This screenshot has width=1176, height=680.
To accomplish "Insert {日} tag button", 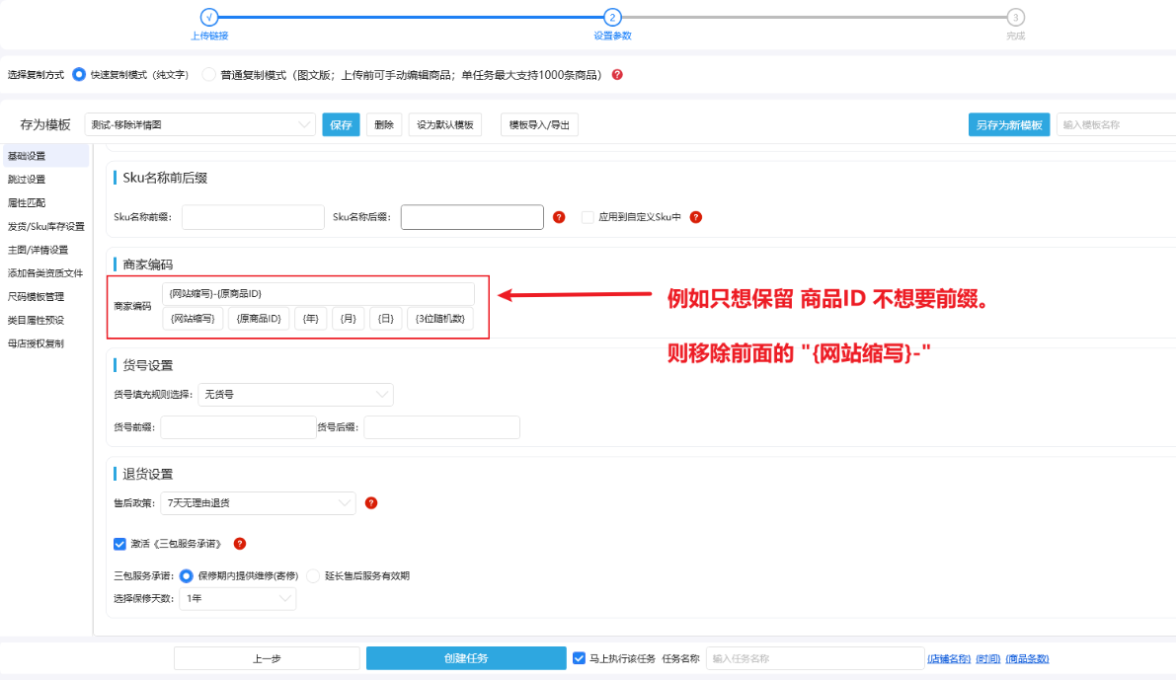I will point(385,319).
